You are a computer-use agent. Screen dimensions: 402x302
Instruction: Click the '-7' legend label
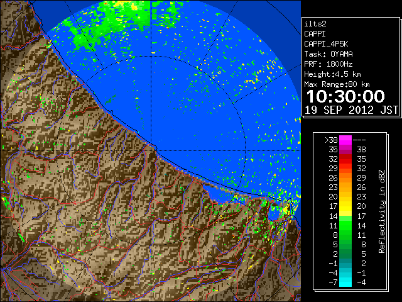[333, 282]
